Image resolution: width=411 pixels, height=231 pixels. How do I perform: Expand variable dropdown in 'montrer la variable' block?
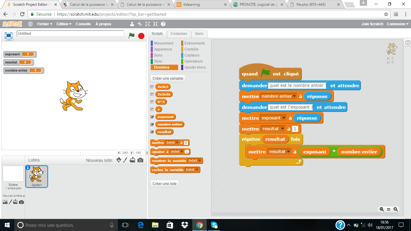tap(197, 161)
